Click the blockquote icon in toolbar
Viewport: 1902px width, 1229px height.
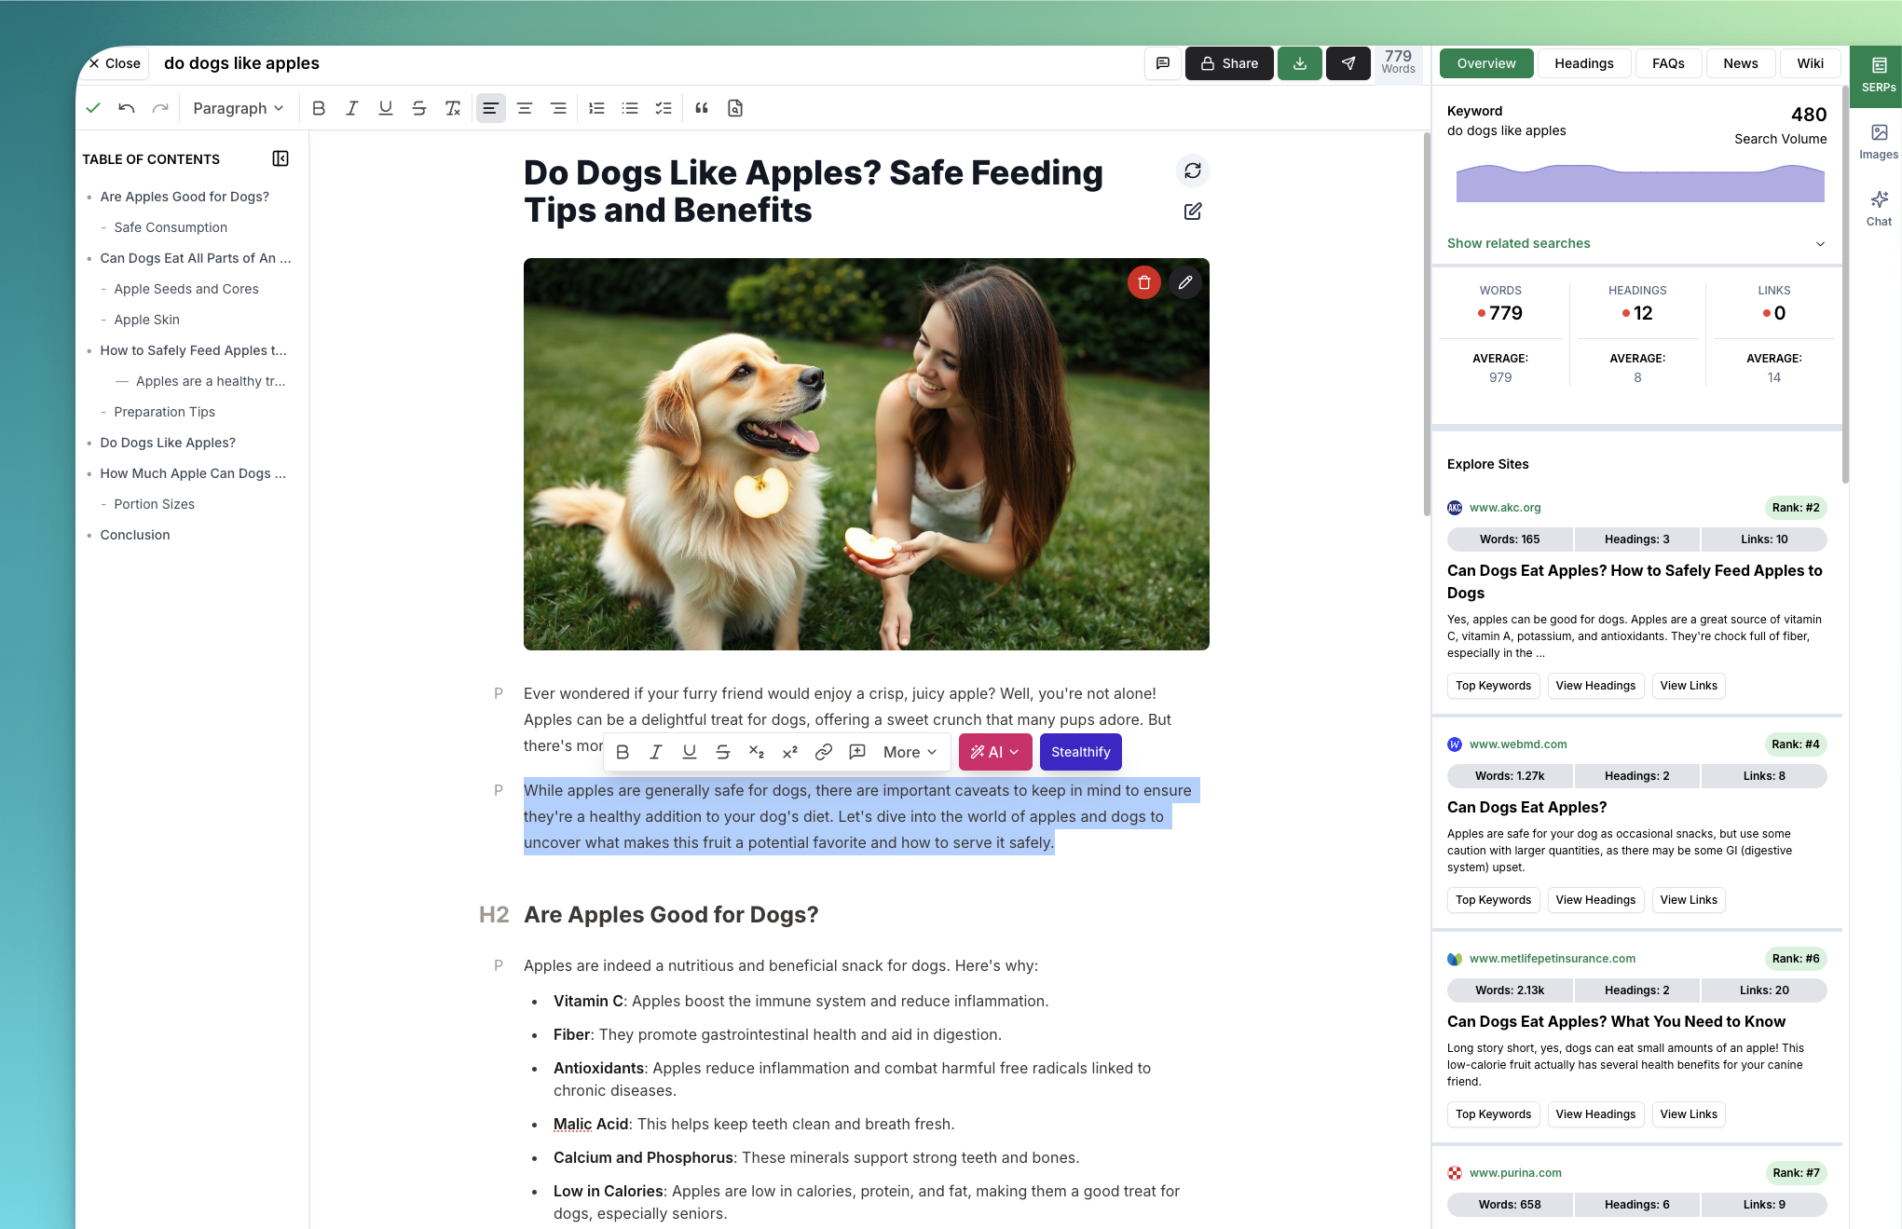point(702,108)
